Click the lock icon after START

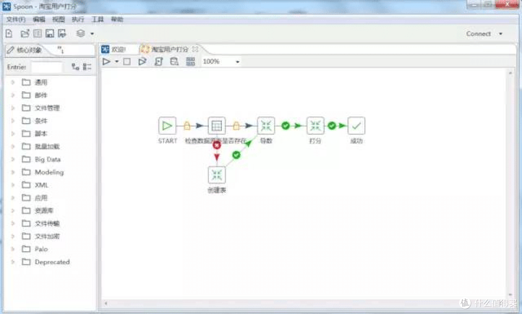(x=187, y=126)
